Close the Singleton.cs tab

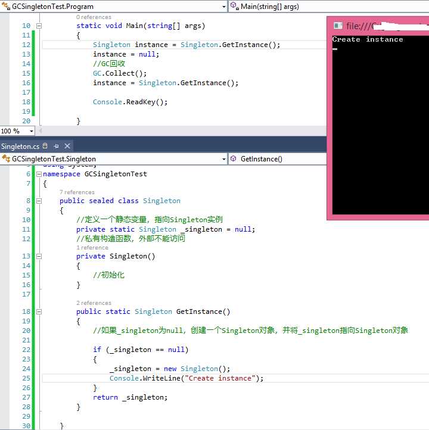[x=67, y=146]
